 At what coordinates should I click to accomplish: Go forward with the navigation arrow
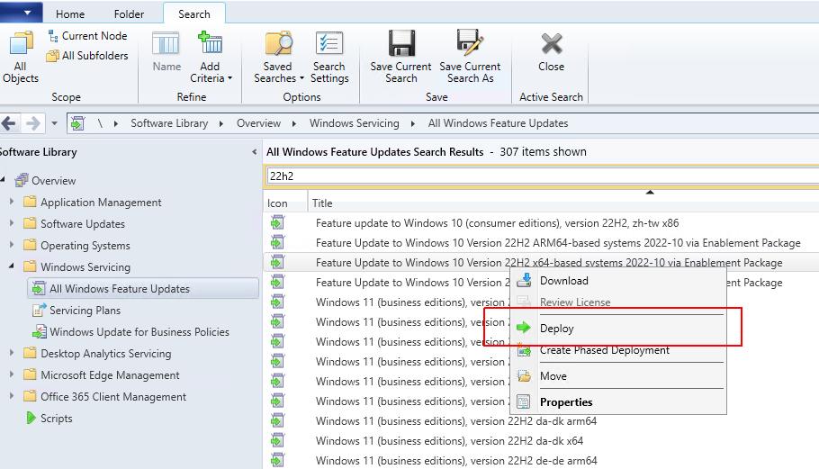pos(33,123)
